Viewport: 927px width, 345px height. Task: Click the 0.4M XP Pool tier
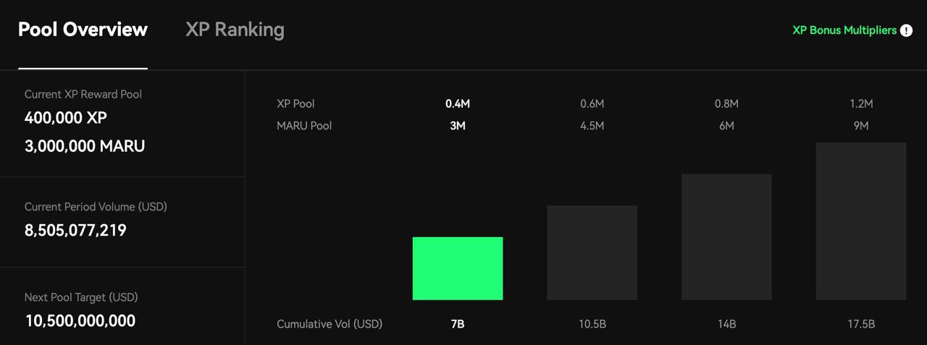pos(458,104)
